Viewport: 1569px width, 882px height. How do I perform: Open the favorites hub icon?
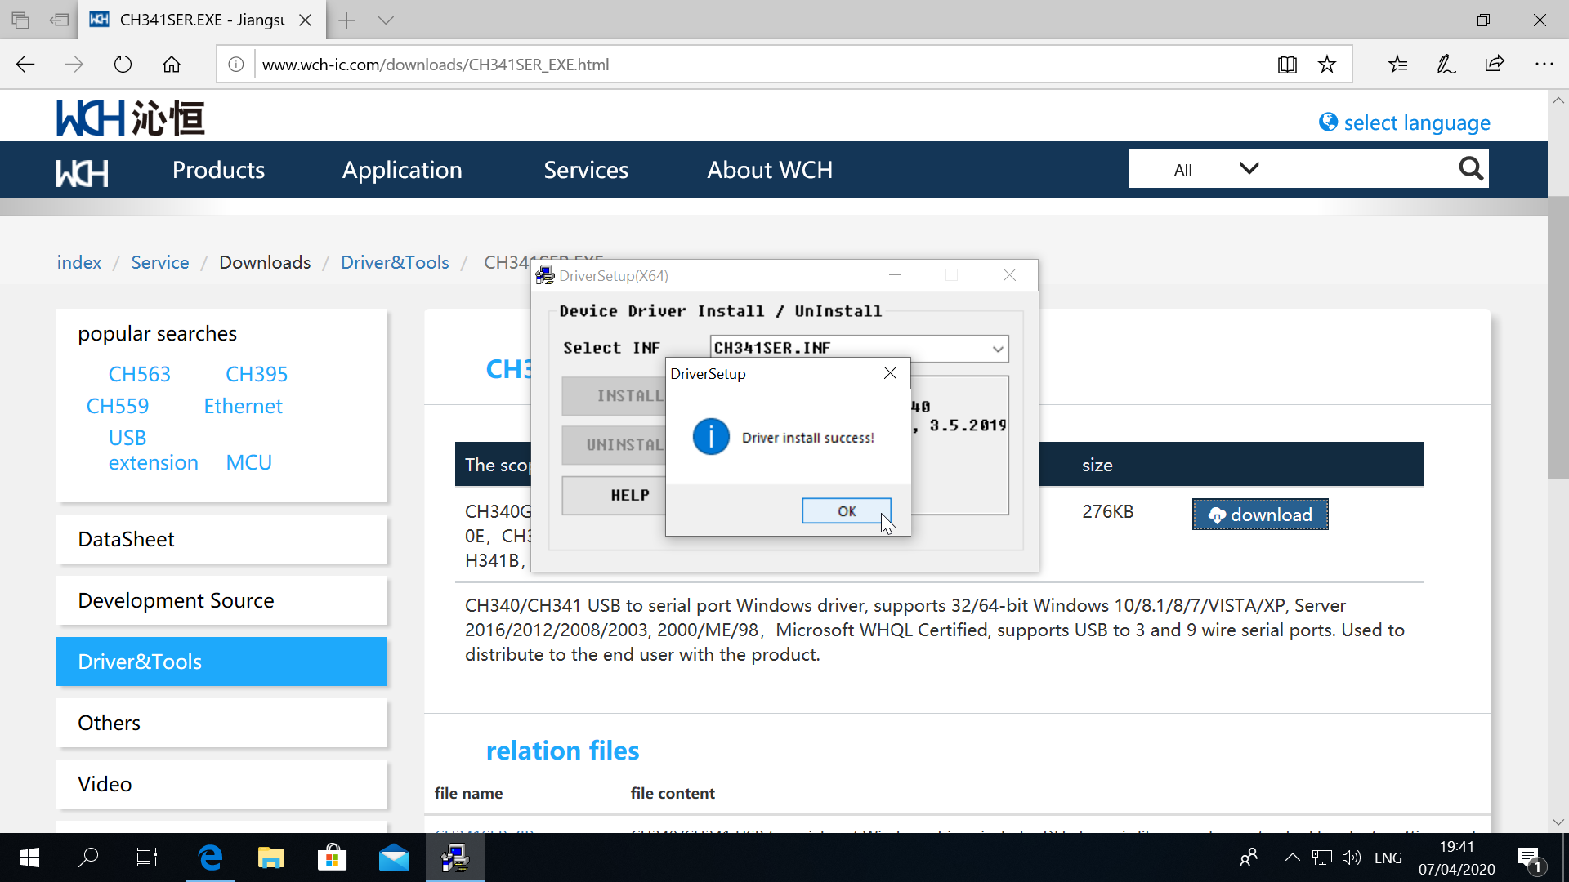[x=1398, y=65]
